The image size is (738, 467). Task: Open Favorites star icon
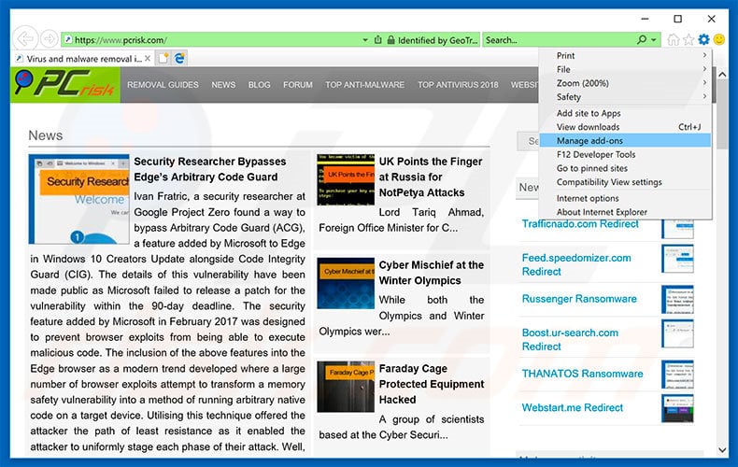[688, 39]
